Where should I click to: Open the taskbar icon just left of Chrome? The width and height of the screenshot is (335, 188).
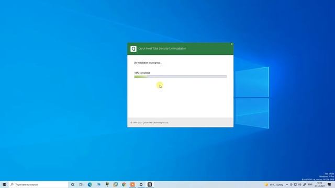coord(116,184)
